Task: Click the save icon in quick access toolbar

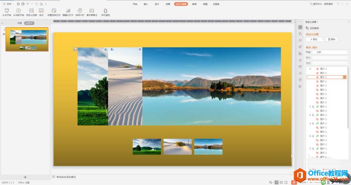Action: click(18, 4)
